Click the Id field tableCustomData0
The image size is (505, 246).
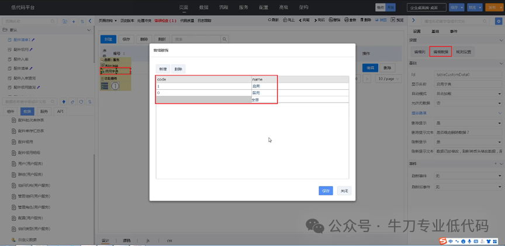(x=468, y=74)
